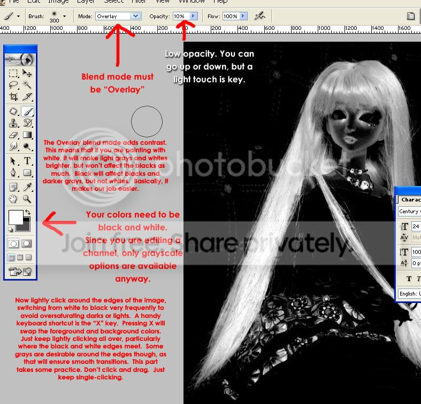Screen dimensions: 421x404
Task: Toggle Airbrush capabilities in options bar
Action: pyautogui.click(x=259, y=16)
